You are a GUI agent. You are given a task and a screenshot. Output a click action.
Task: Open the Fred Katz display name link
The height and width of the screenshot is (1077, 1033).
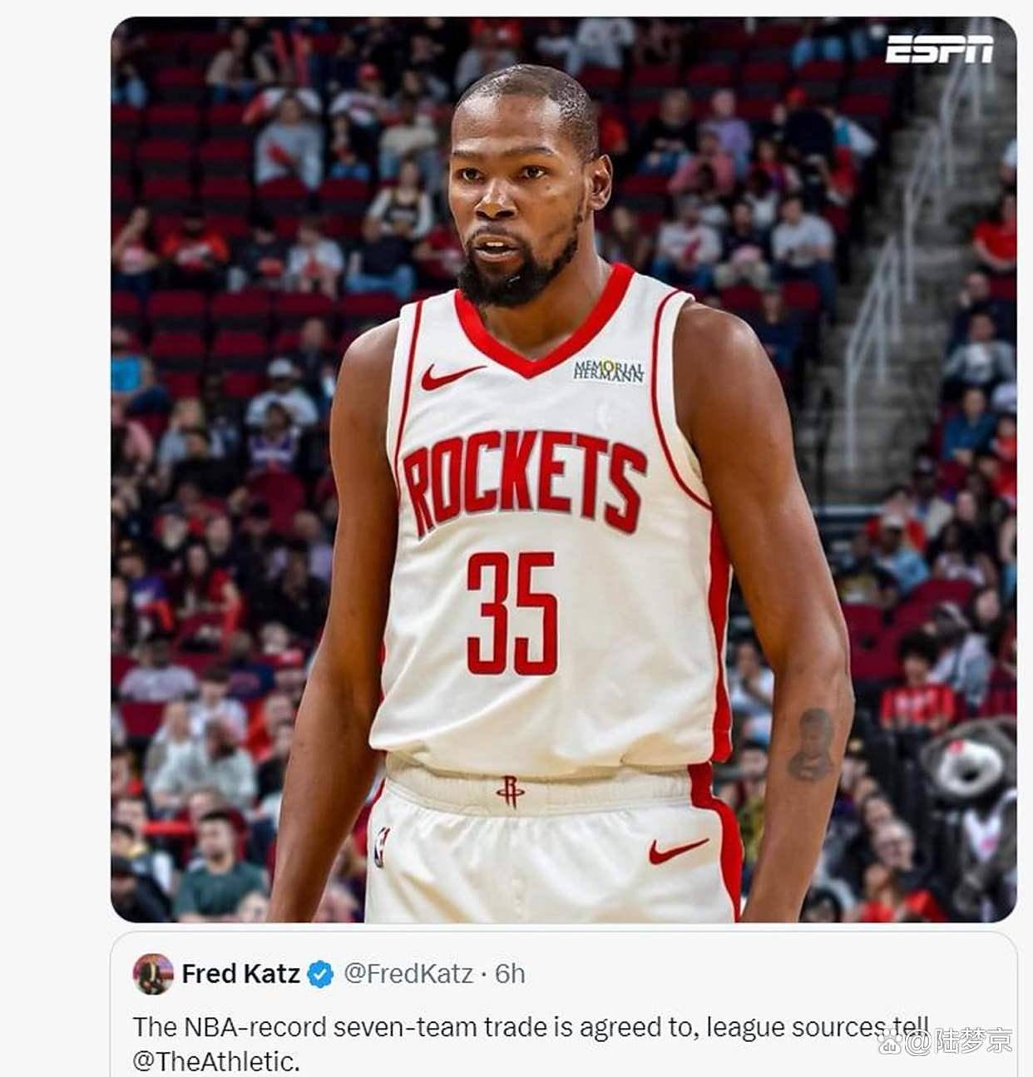click(x=240, y=974)
